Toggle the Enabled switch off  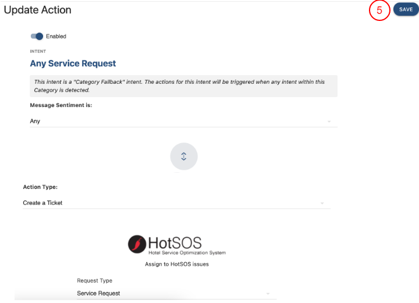(x=37, y=36)
